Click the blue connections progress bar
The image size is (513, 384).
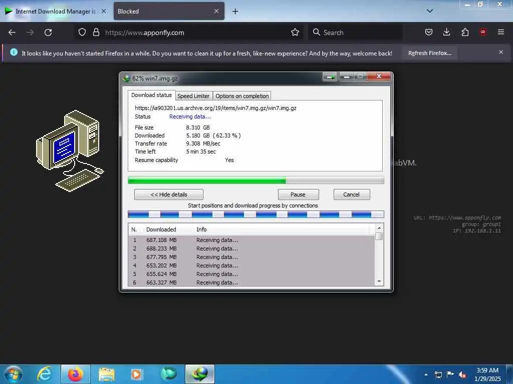[256, 214]
